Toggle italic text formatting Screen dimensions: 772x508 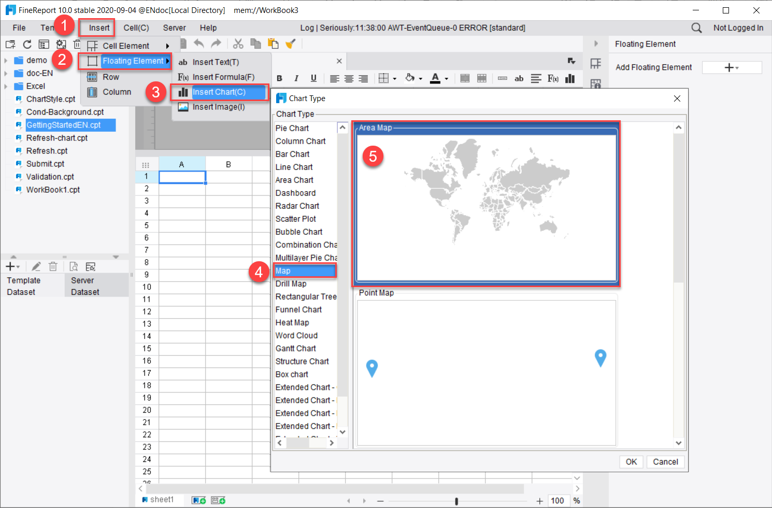tap(296, 78)
